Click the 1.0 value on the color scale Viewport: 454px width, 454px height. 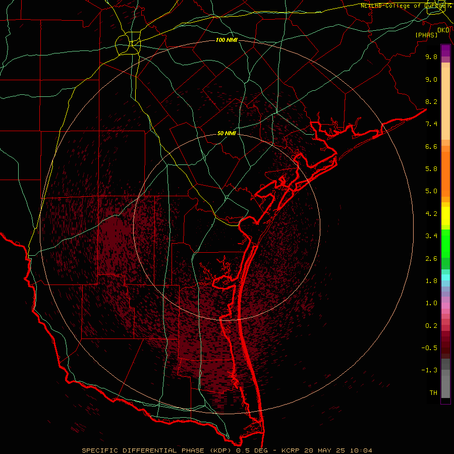[x=431, y=303]
